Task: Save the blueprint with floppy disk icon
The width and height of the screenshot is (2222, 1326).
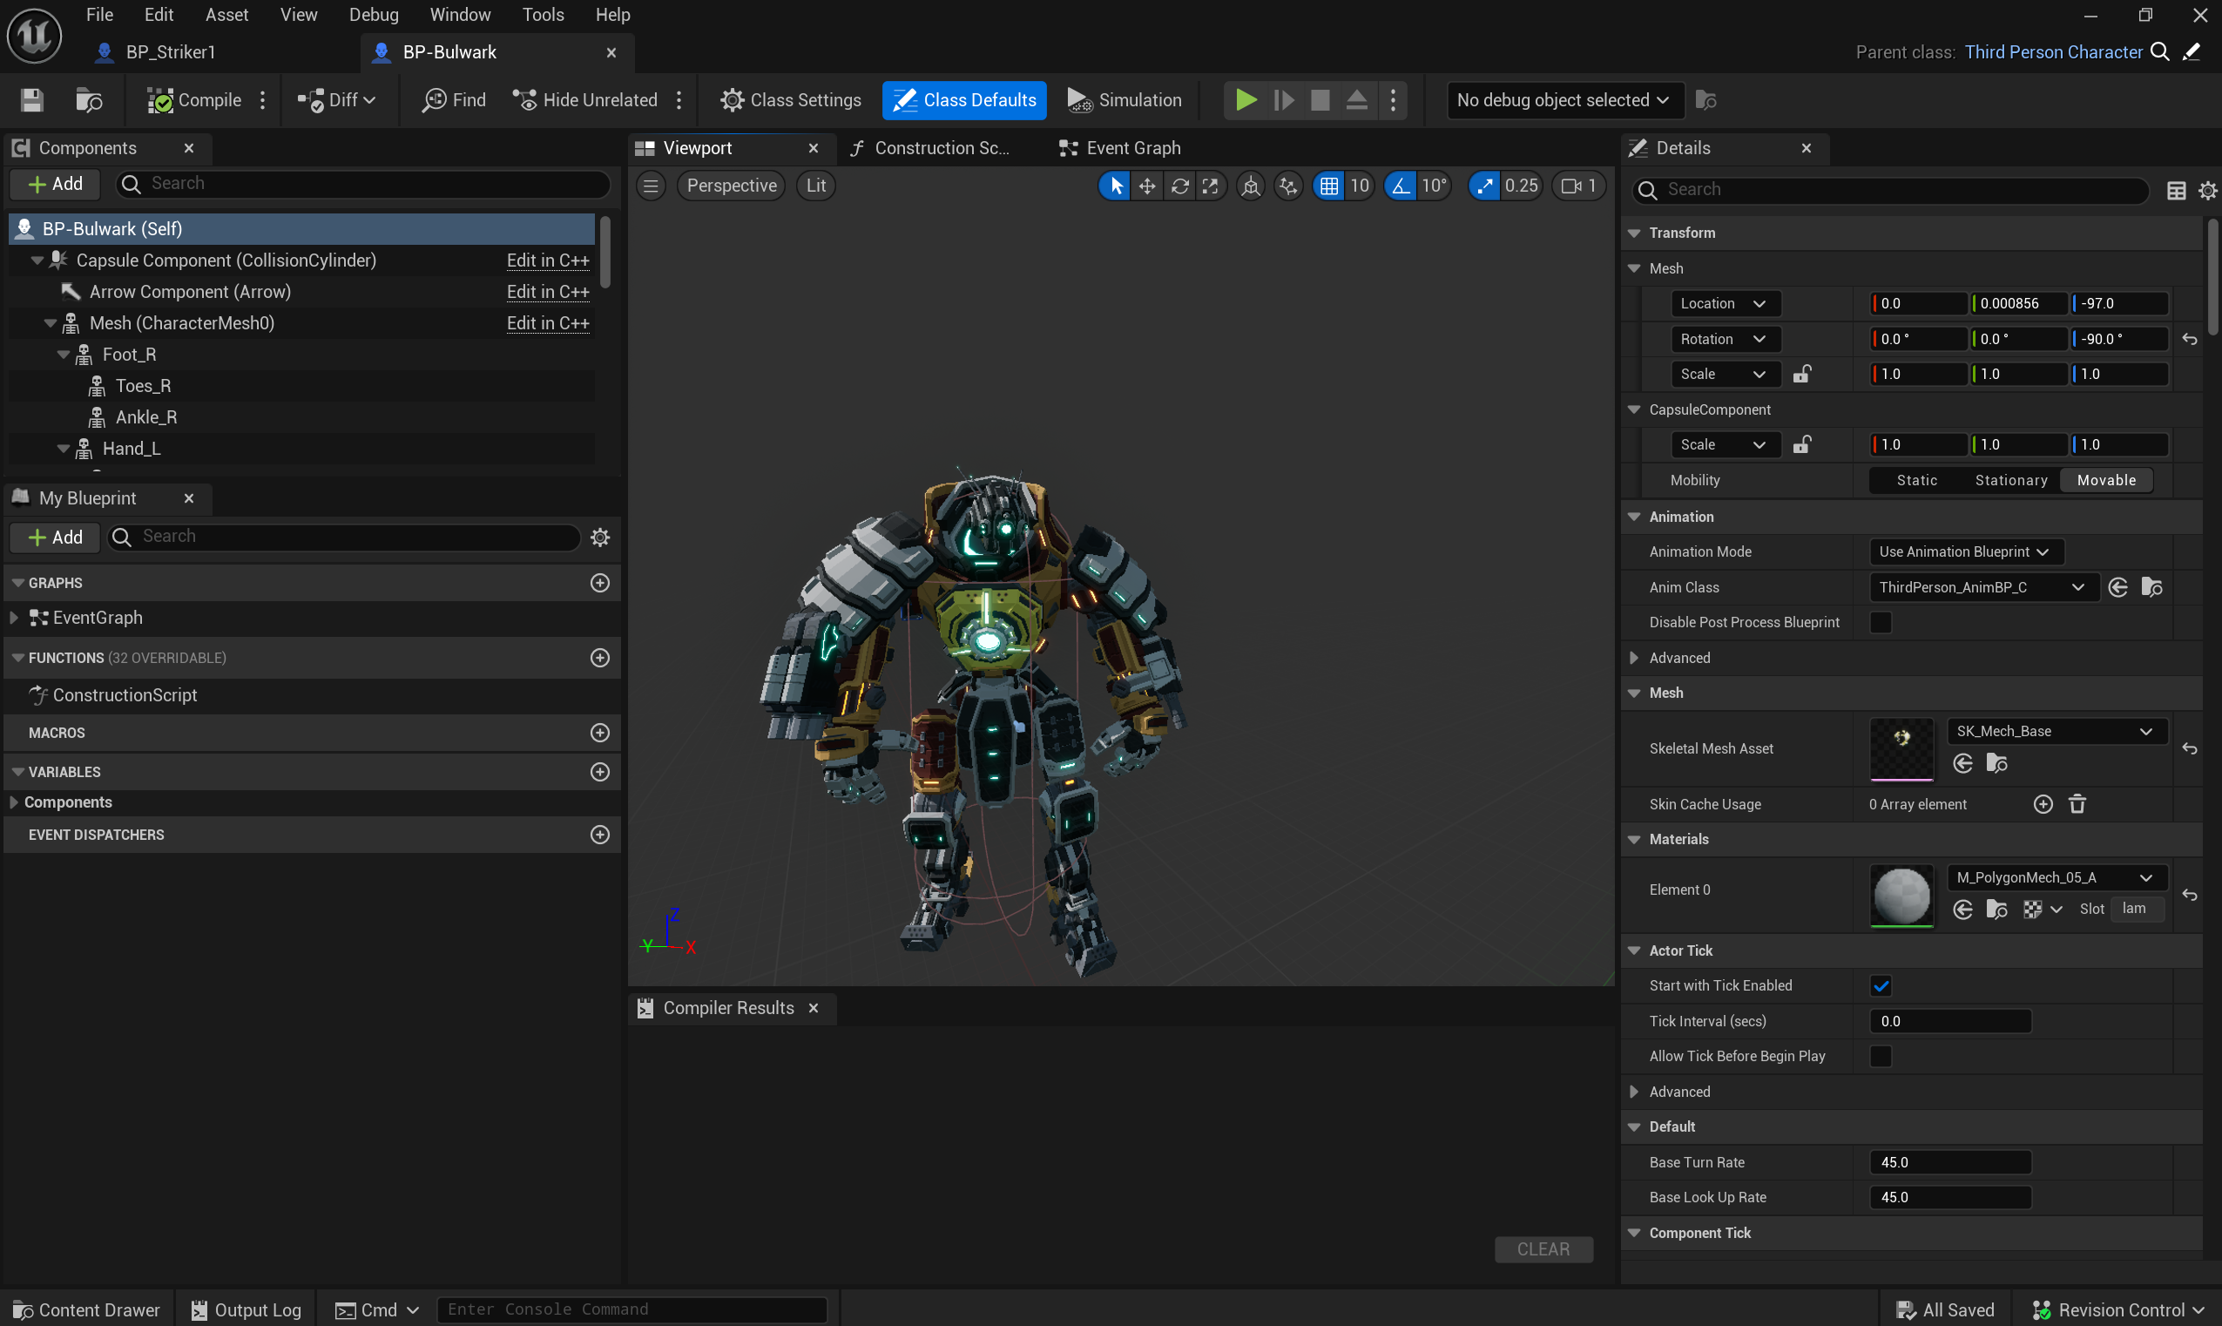Action: [x=32, y=100]
